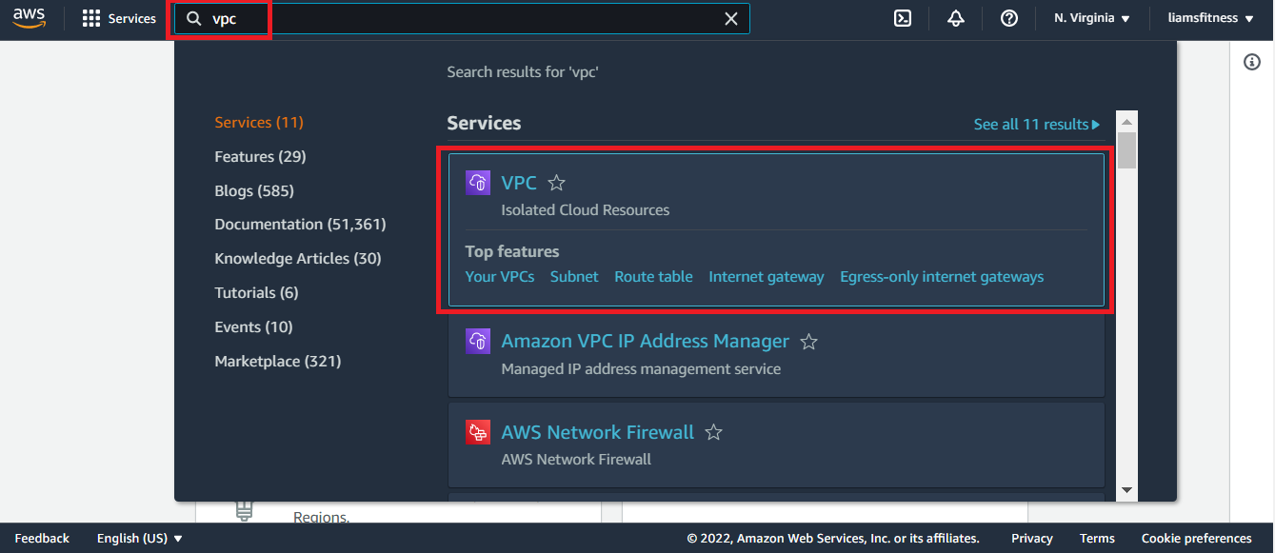The image size is (1275, 553).
Task: Clear the search box with X
Action: tap(731, 19)
